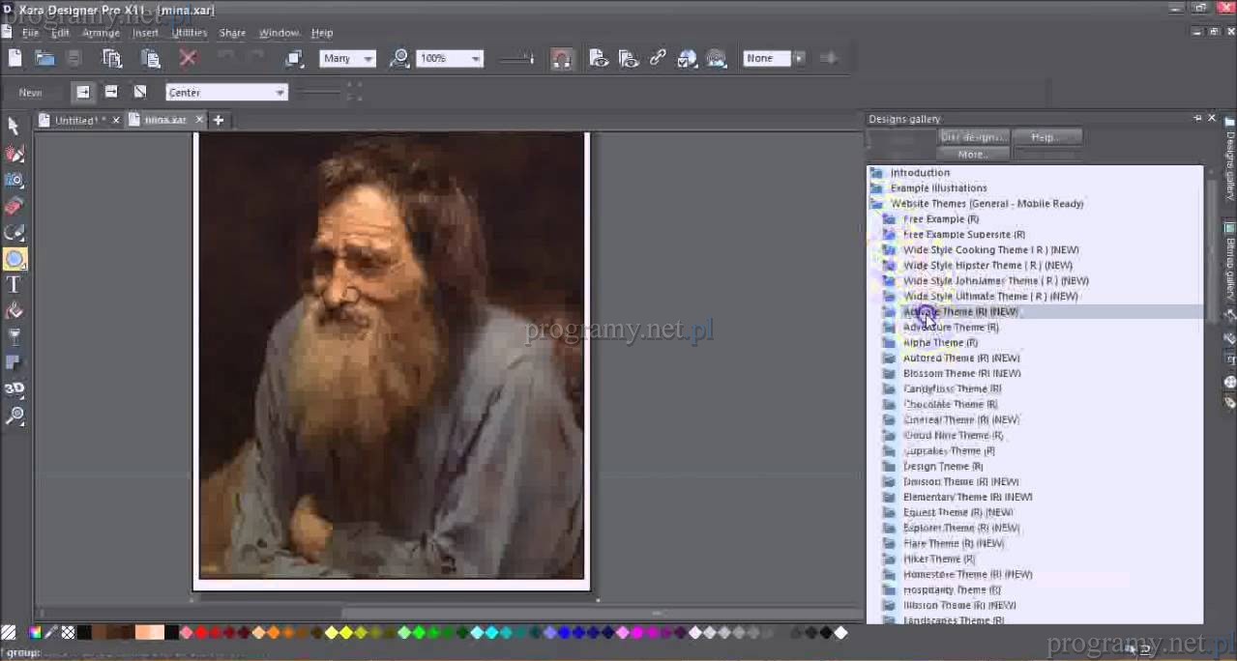1237x661 pixels.
Task: Select the Selector arrow tool
Action: pyautogui.click(x=14, y=127)
